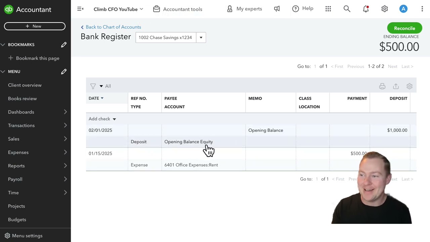
Task: Click the megaphone announcements icon
Action: click(x=277, y=9)
